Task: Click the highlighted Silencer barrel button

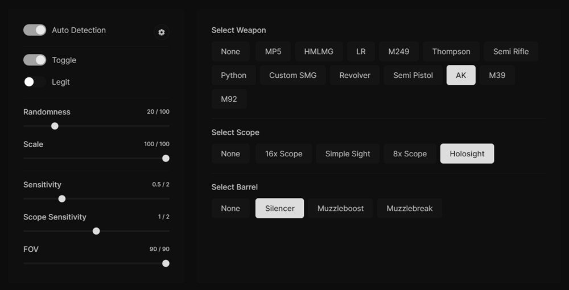Action: coord(280,209)
